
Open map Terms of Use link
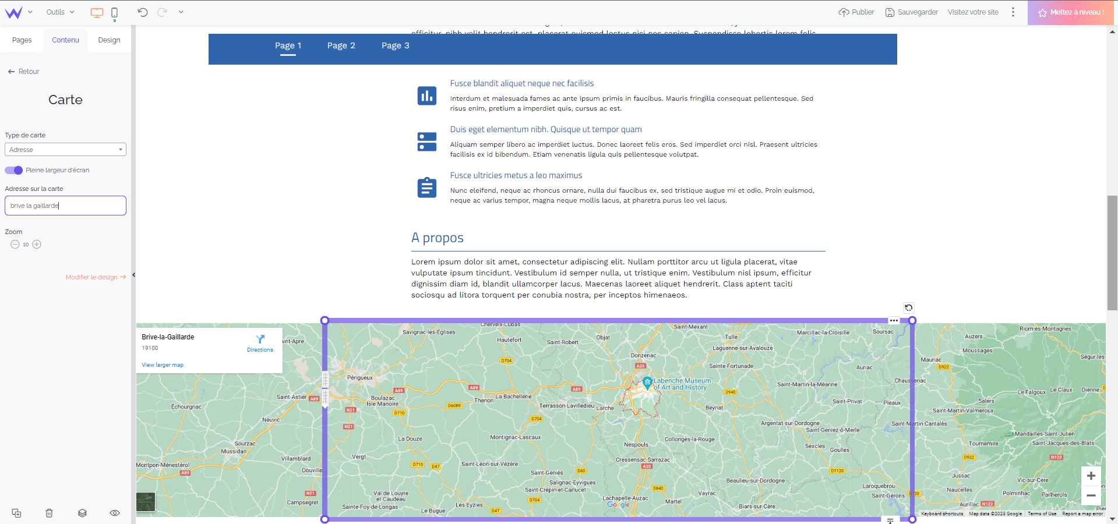pyautogui.click(x=1042, y=514)
